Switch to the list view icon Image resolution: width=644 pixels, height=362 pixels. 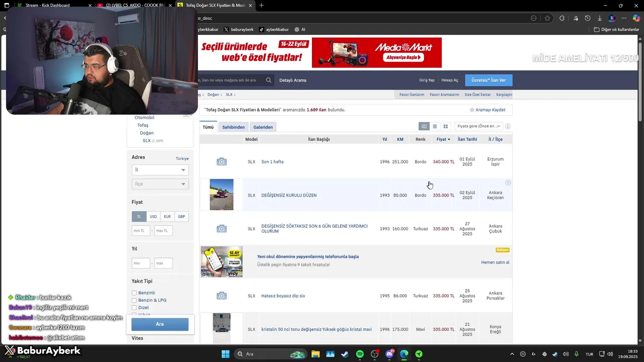[x=435, y=127]
